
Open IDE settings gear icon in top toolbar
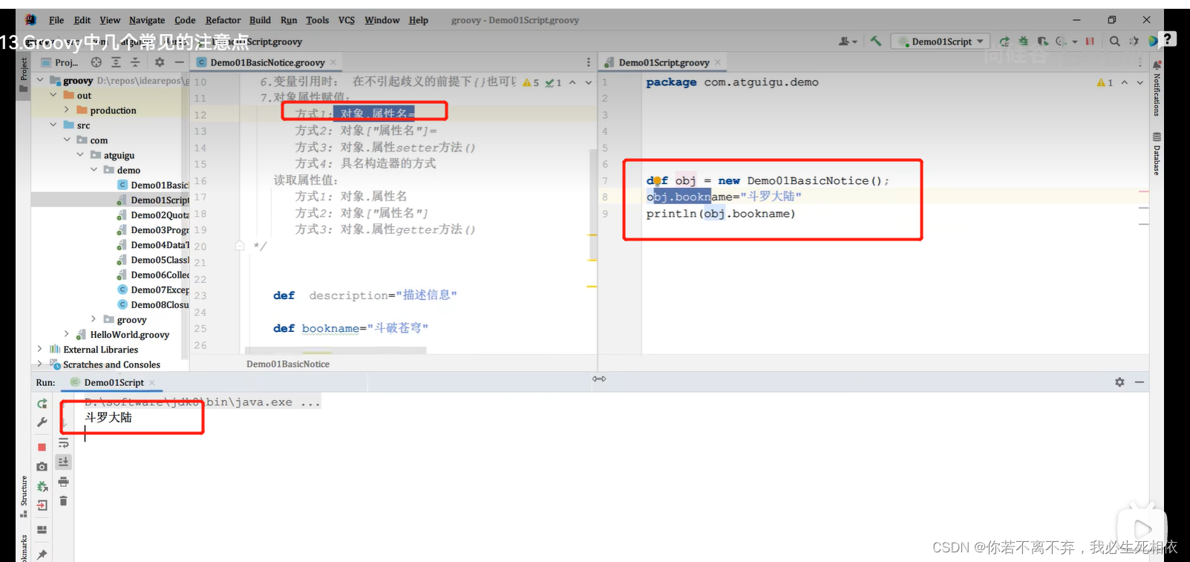pyautogui.click(x=1134, y=42)
